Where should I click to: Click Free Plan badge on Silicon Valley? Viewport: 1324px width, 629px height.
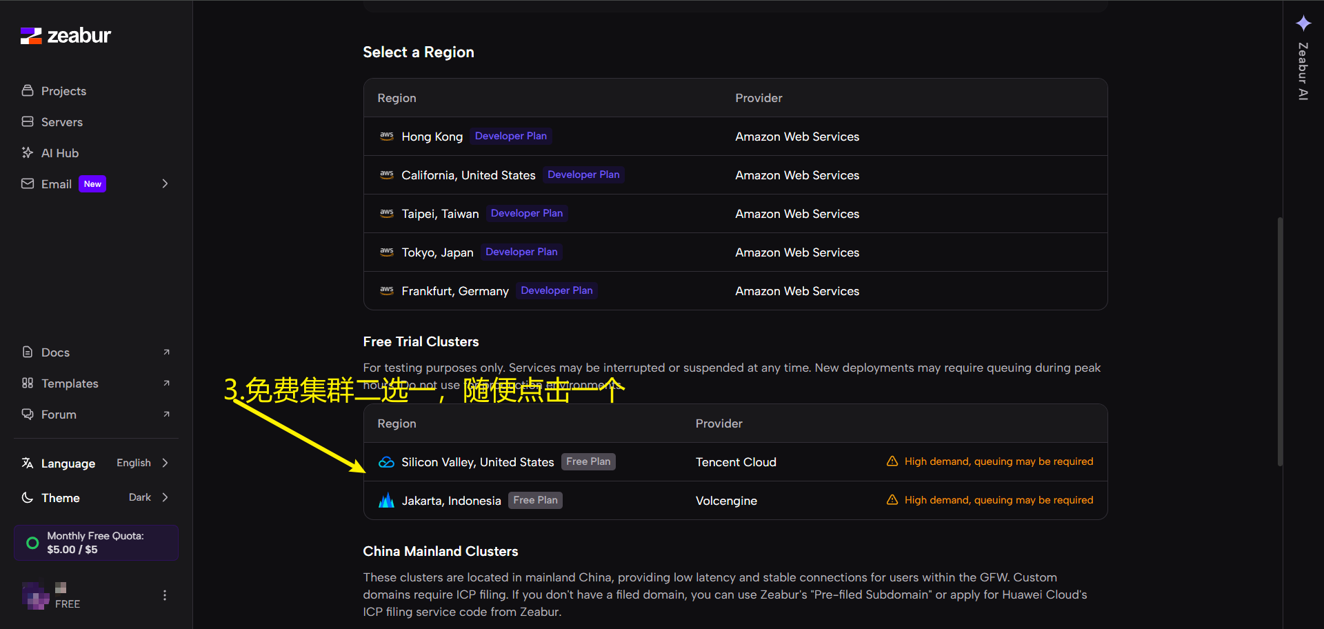point(588,461)
